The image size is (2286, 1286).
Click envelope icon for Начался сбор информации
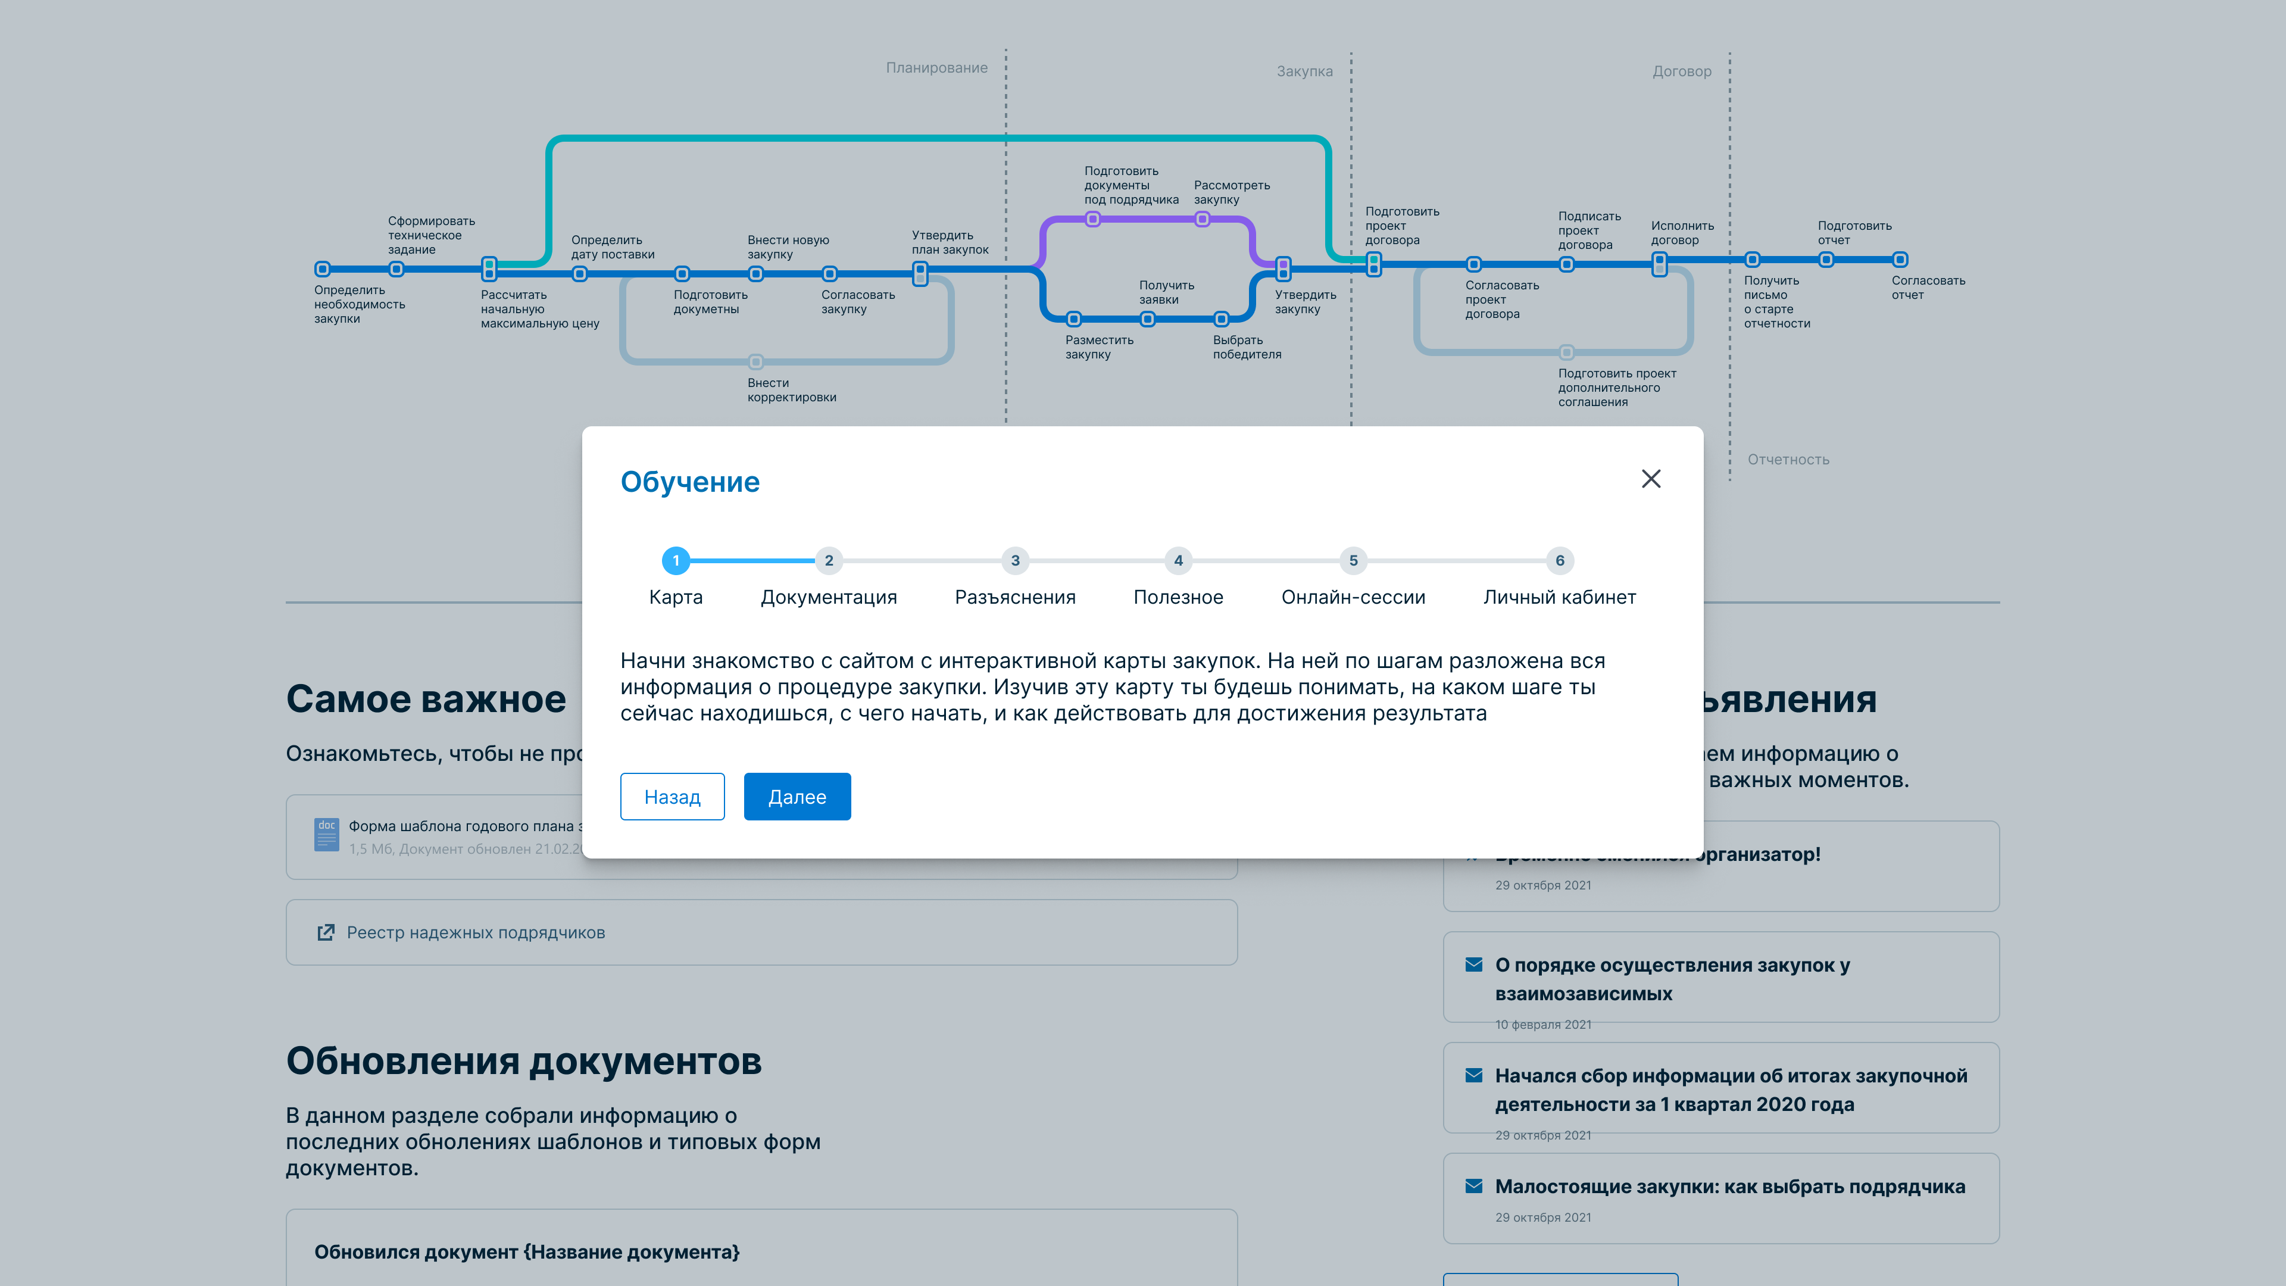coord(1473,1076)
